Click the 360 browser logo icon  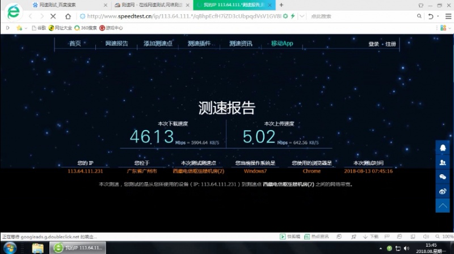(x=13, y=11)
